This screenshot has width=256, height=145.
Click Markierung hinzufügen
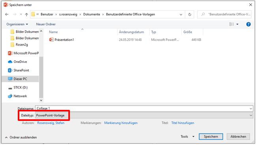pyautogui.click(x=121, y=123)
